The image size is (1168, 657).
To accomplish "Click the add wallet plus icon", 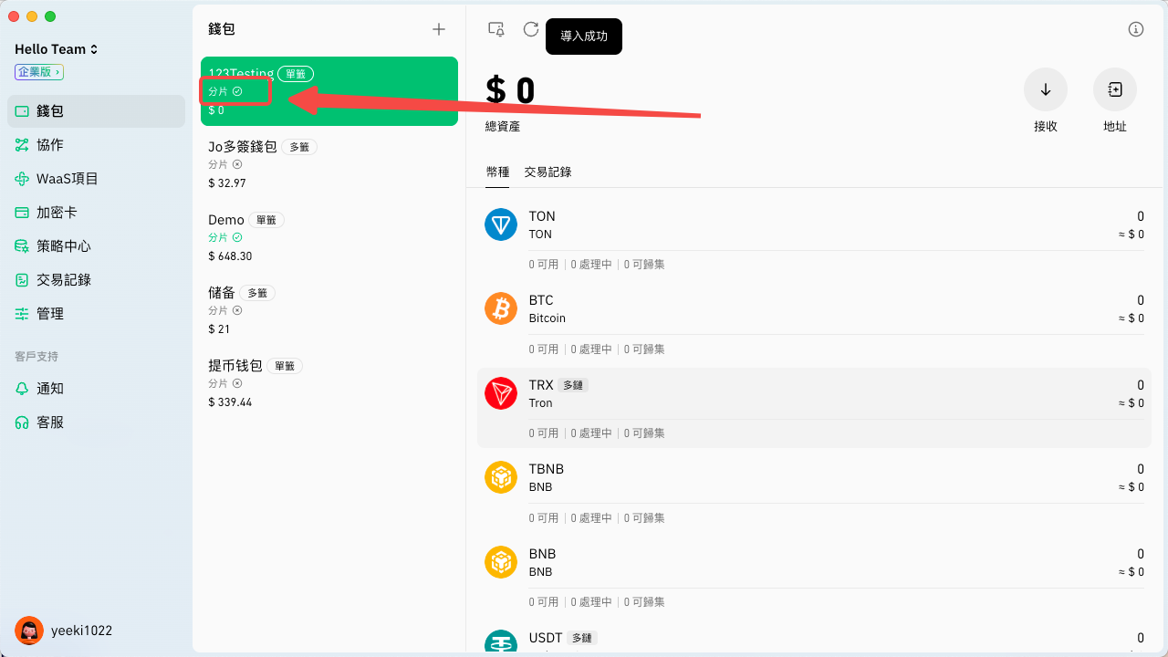I will [439, 29].
